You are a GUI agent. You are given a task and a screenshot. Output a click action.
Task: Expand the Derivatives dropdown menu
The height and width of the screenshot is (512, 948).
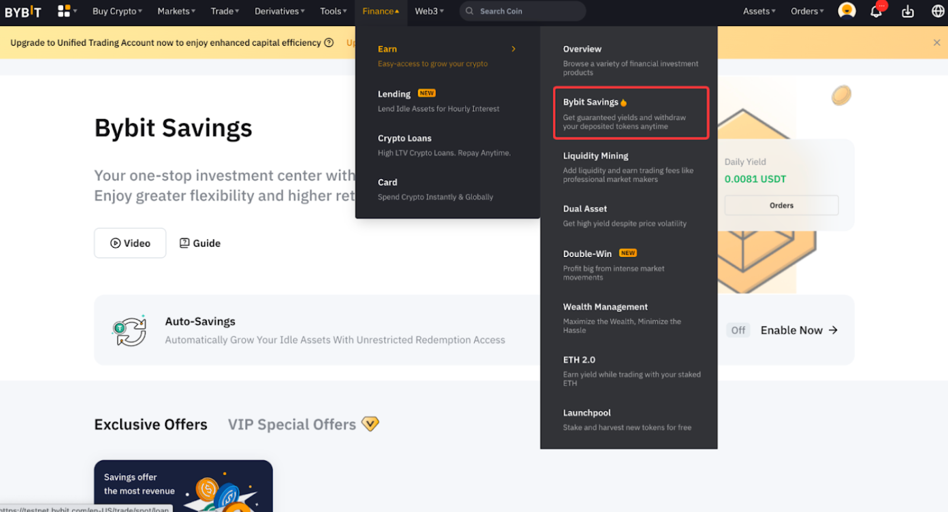pyautogui.click(x=280, y=11)
